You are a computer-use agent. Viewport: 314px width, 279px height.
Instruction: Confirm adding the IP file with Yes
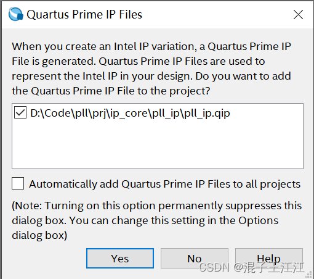coord(120,258)
